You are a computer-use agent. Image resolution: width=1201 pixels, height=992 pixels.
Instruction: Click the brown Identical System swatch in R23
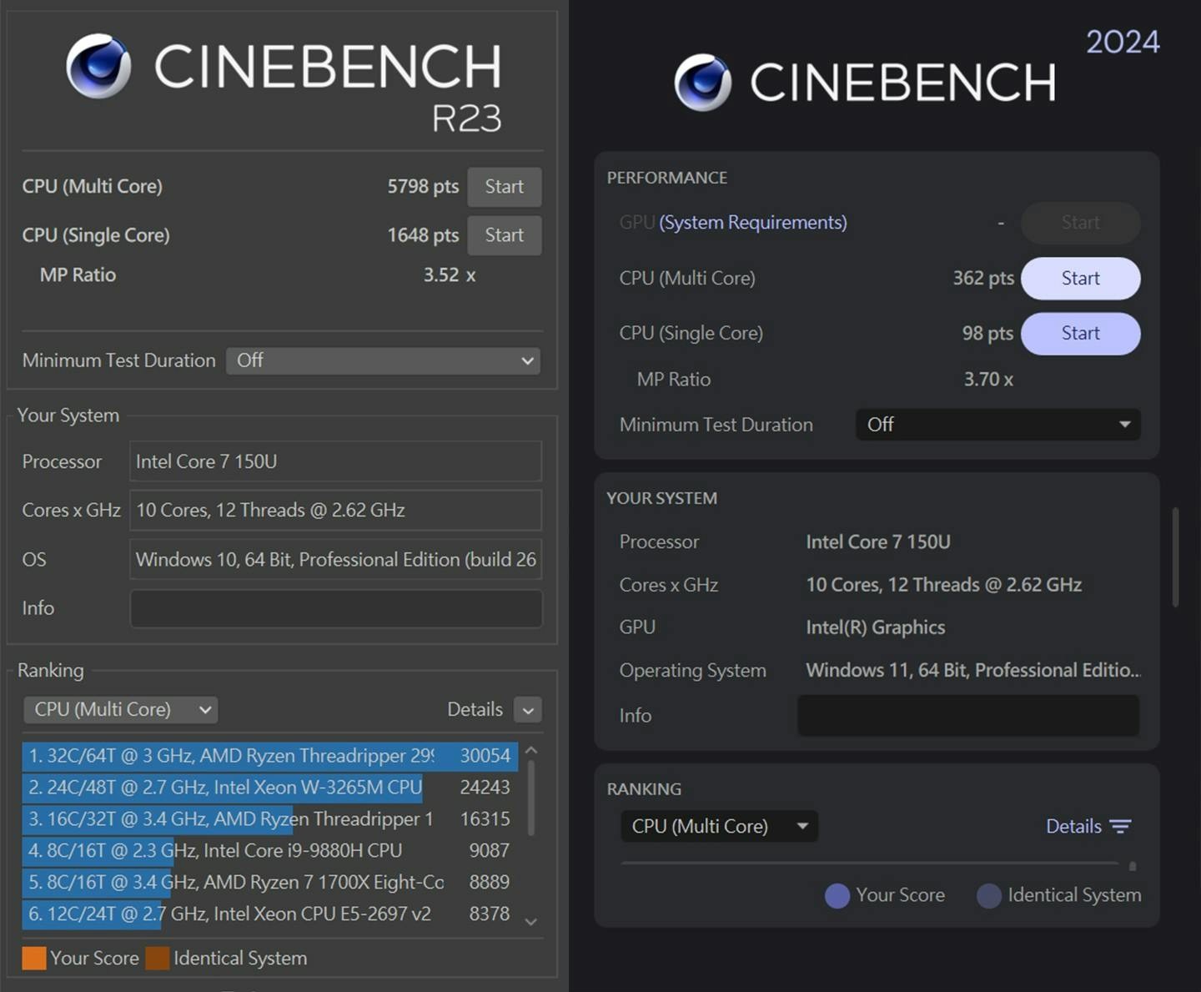pos(158,958)
